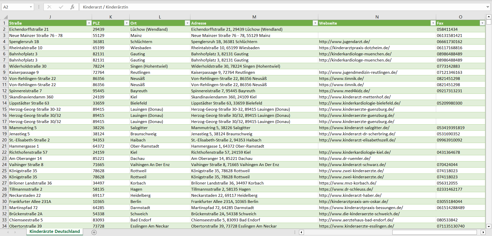Screen dimensions: 492x236
Task: Click the next sheet navigation arrow
Action: (15, 232)
